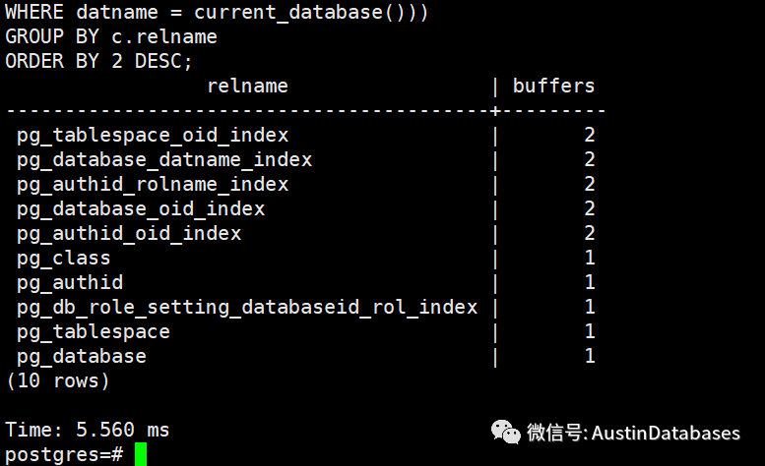Click the ORDER BY 2 DESC line
The width and height of the screenshot is (765, 466).
pyautogui.click(x=99, y=61)
